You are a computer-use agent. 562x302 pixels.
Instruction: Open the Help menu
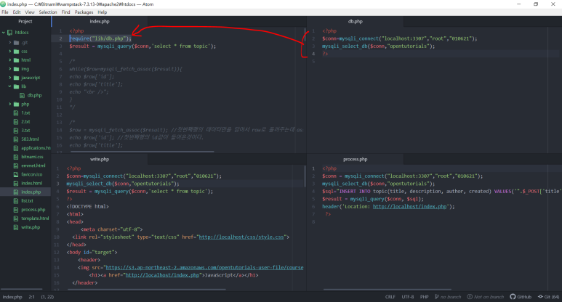103,12
